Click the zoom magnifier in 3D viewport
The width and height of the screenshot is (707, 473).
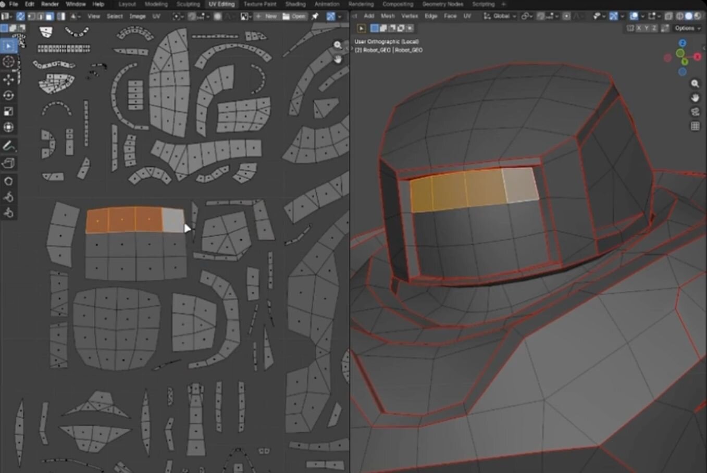tap(695, 84)
